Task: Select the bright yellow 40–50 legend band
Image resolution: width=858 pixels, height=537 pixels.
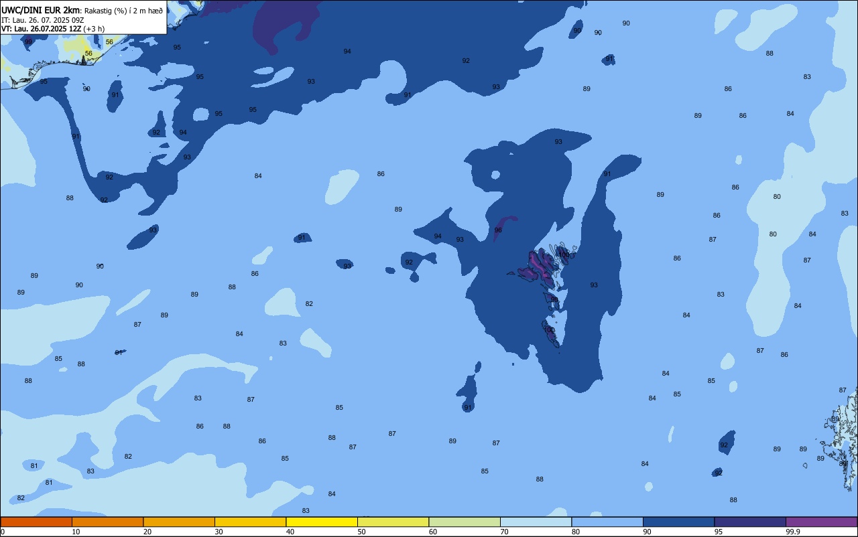Action: tap(322, 522)
